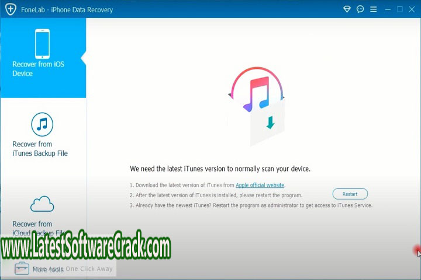The image size is (421, 280).
Task: Click step 2 text about restarting the program
Action: click(x=216, y=195)
